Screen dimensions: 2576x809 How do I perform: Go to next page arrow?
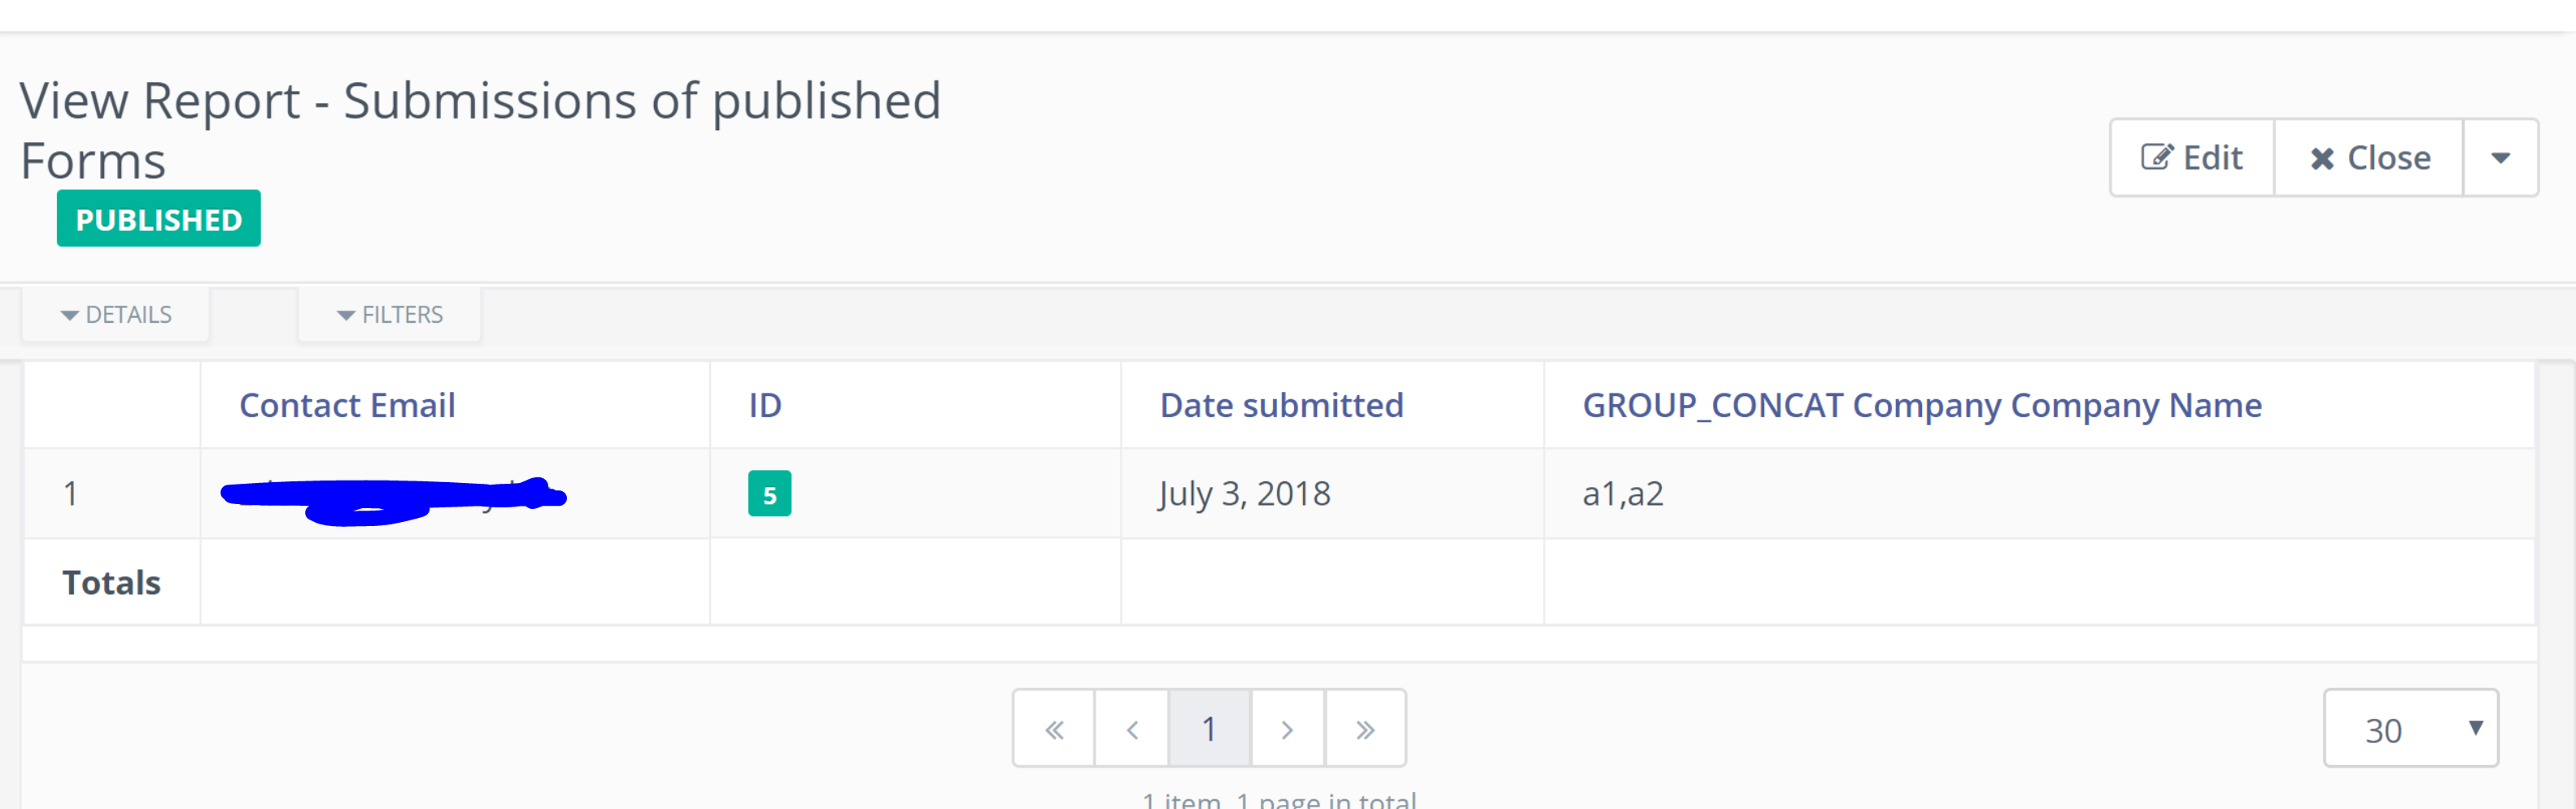[x=1287, y=729]
